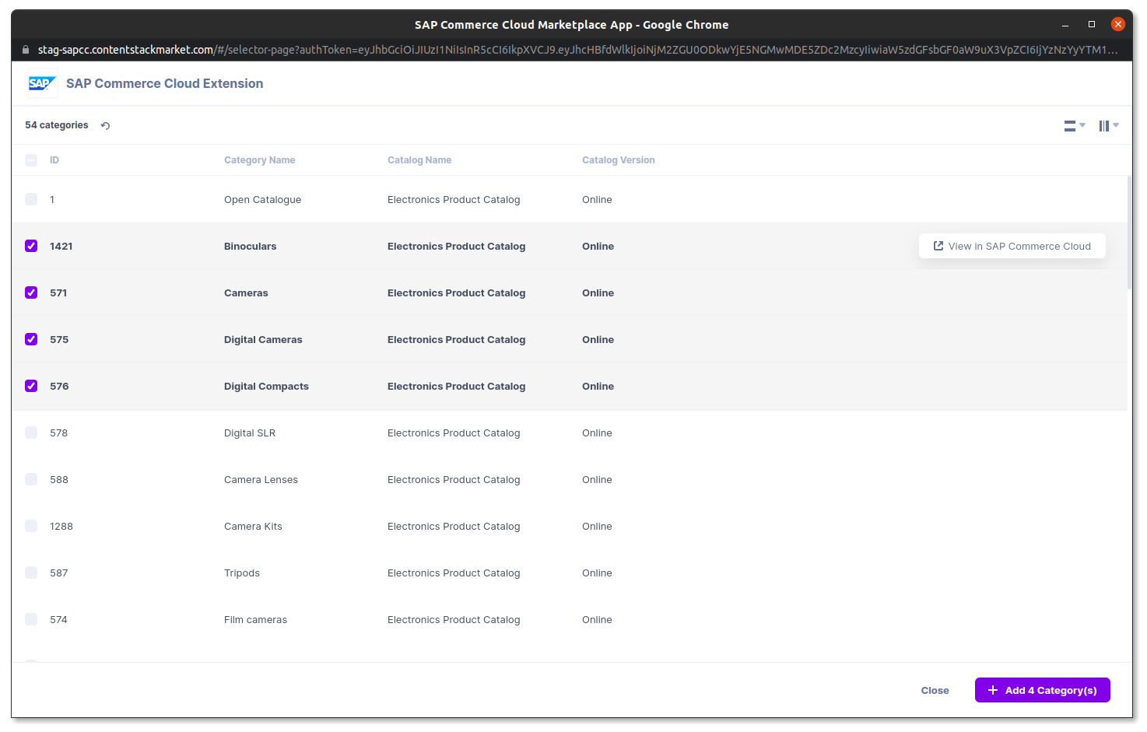This screenshot has height=732, width=1147.
Task: Maximize the Chrome window
Action: 1092,24
